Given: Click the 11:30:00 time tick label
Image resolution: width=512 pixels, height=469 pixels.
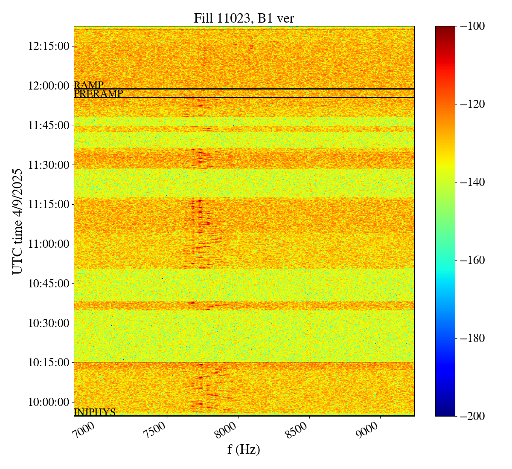Looking at the screenshot, I should click(48, 165).
